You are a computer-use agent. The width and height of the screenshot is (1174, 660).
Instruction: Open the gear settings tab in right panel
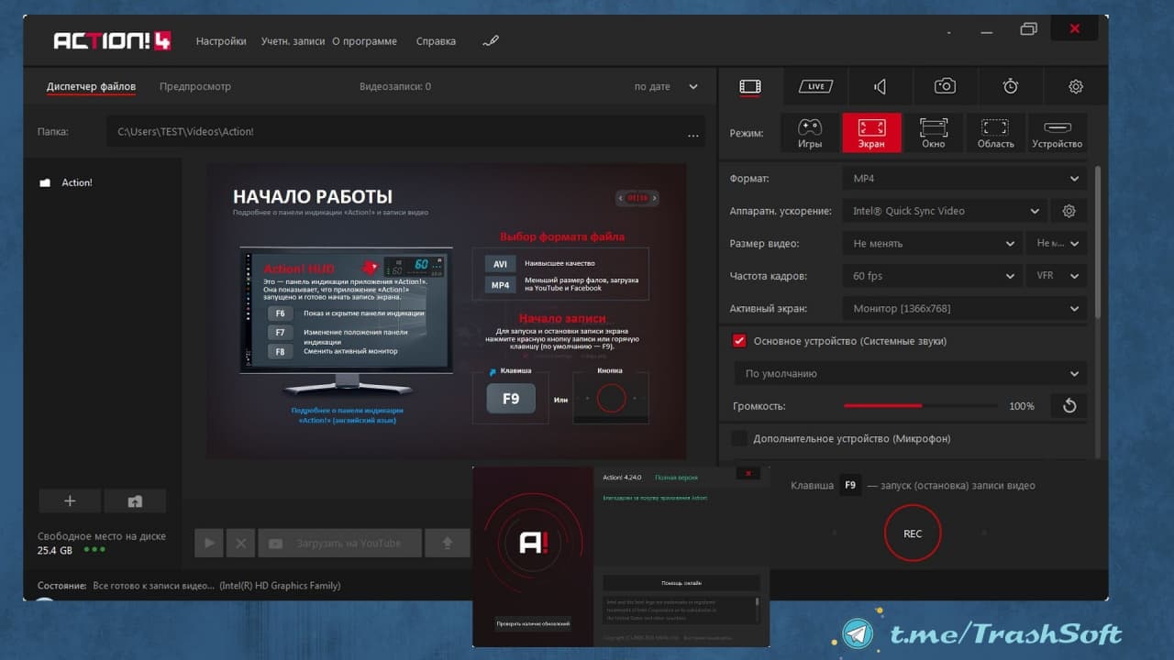(x=1076, y=86)
